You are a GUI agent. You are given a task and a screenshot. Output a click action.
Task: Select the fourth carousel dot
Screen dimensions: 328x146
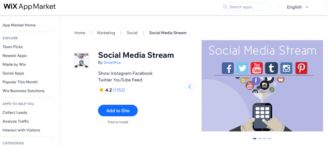[270, 138]
